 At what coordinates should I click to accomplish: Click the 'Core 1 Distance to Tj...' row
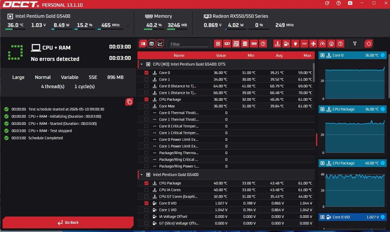click(x=226, y=92)
